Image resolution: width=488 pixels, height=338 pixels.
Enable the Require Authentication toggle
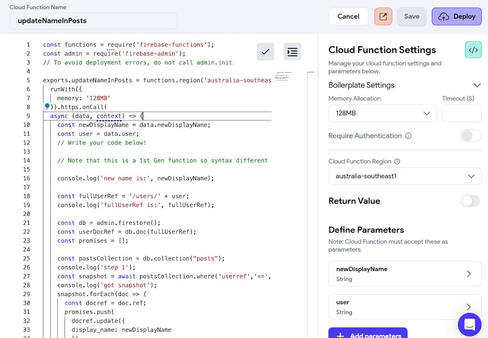click(471, 136)
